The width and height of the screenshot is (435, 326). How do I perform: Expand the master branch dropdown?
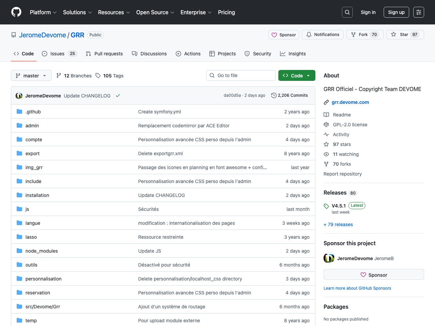pyautogui.click(x=31, y=76)
